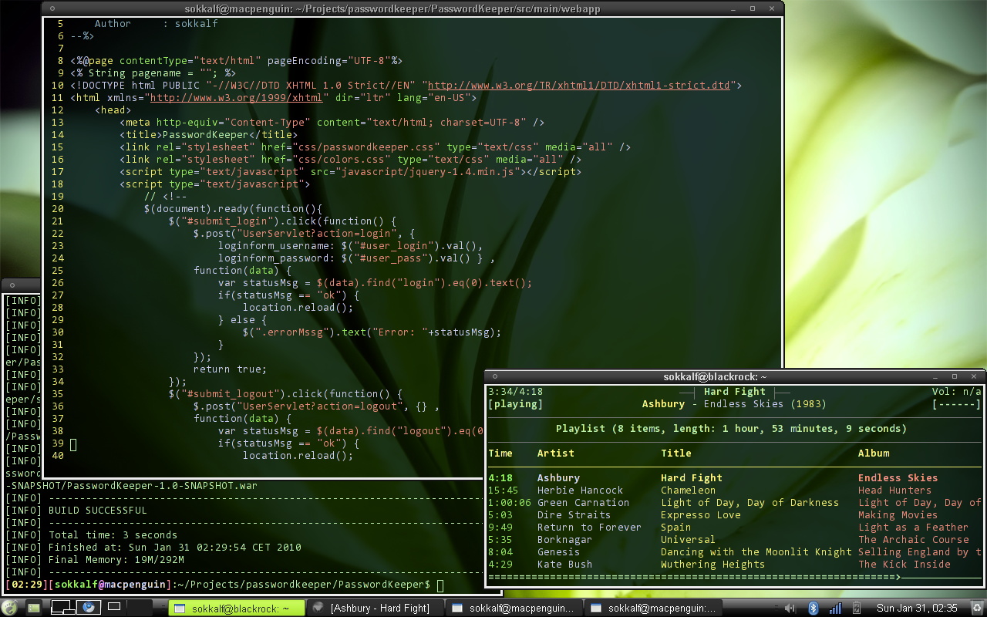
Task: Click the [playing] status indicator
Action: (516, 404)
